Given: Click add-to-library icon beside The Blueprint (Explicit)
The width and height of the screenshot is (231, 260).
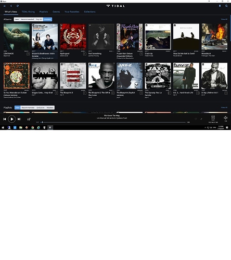Looking at the screenshot, I should (141, 93).
